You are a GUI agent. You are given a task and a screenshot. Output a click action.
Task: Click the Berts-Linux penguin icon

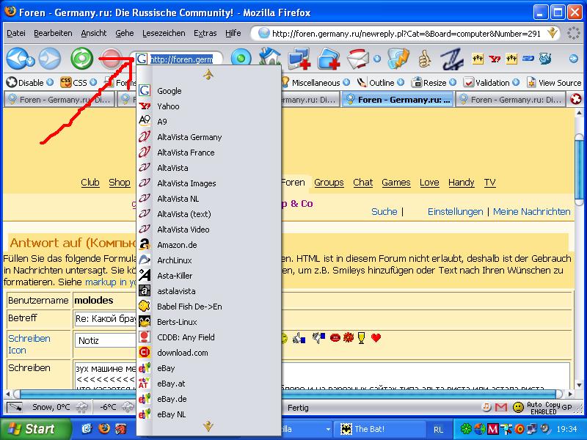point(145,321)
